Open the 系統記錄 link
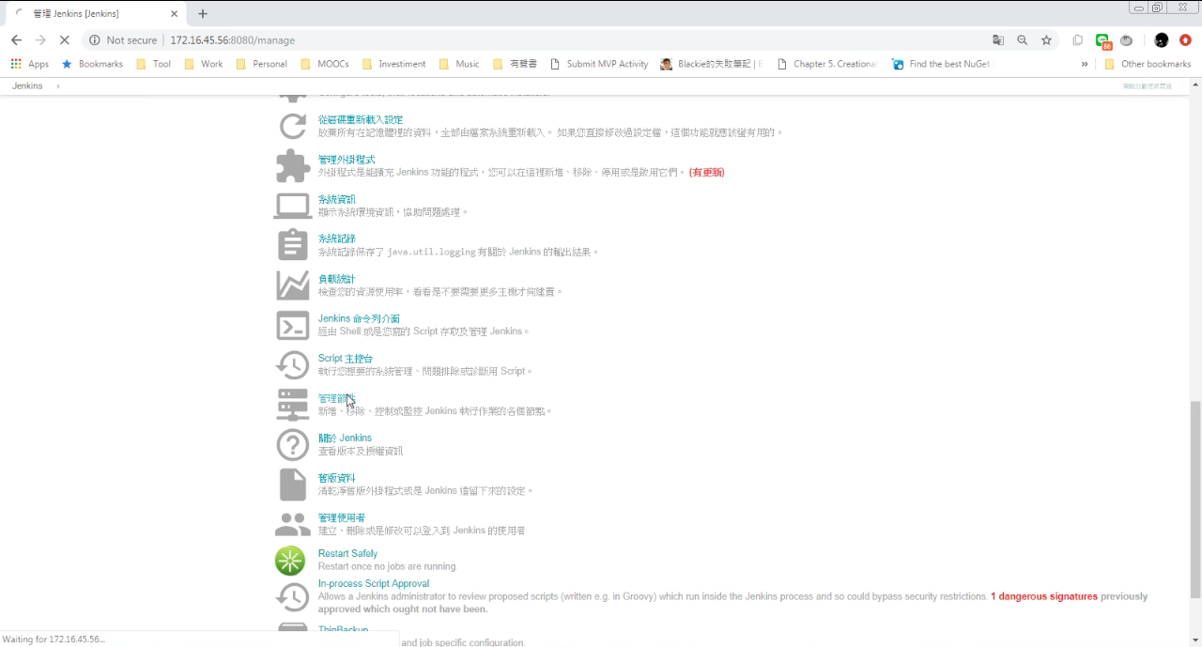 pyautogui.click(x=337, y=239)
